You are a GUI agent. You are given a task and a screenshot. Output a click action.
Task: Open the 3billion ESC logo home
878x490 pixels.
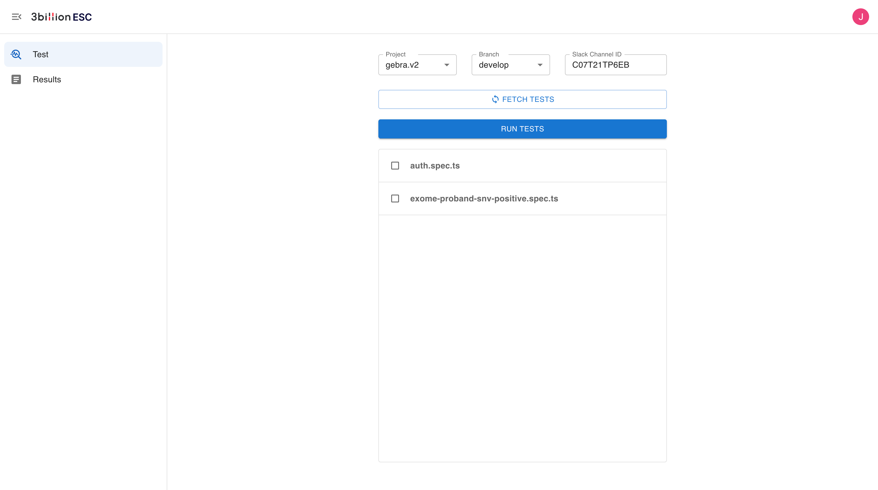(x=61, y=17)
